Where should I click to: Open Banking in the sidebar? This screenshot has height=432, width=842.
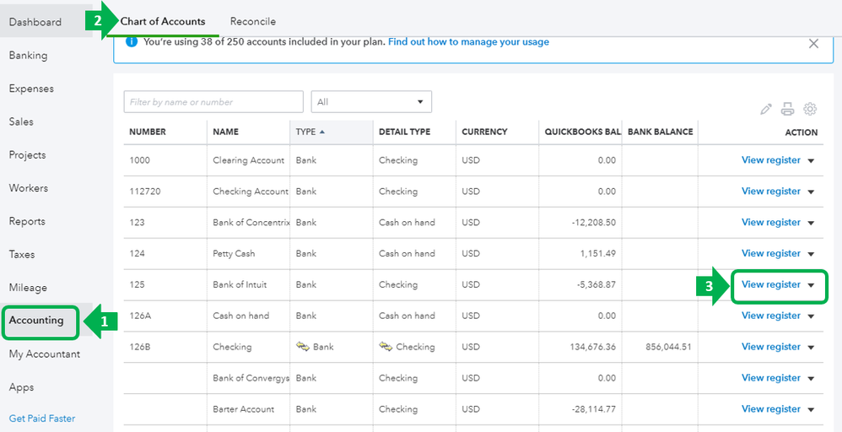[29, 56]
